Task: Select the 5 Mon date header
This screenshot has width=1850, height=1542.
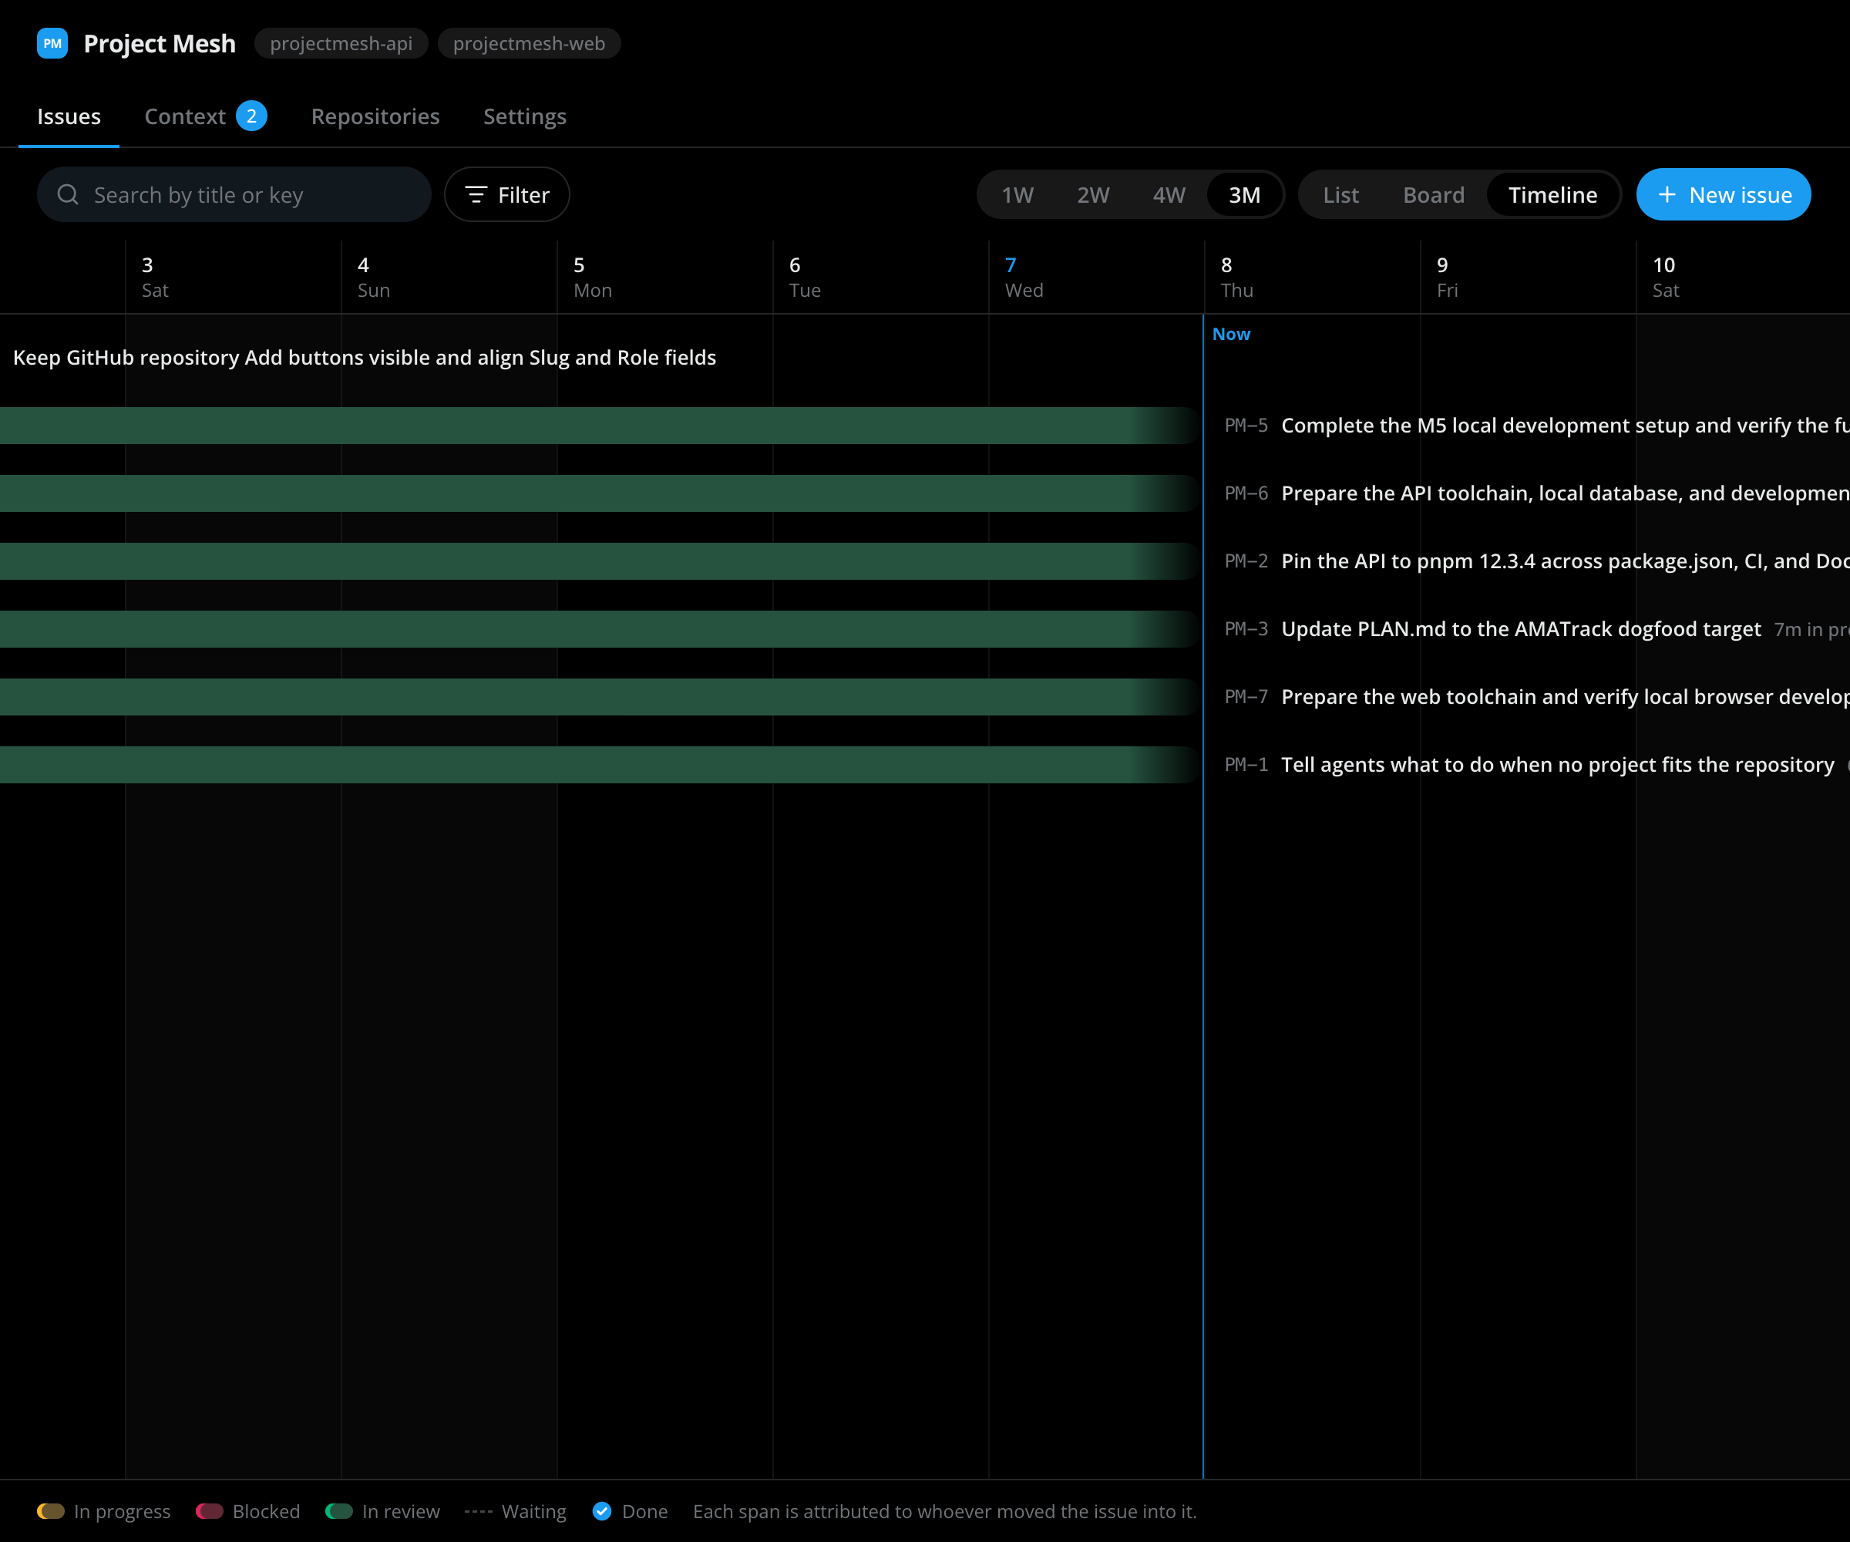Action: 665,277
